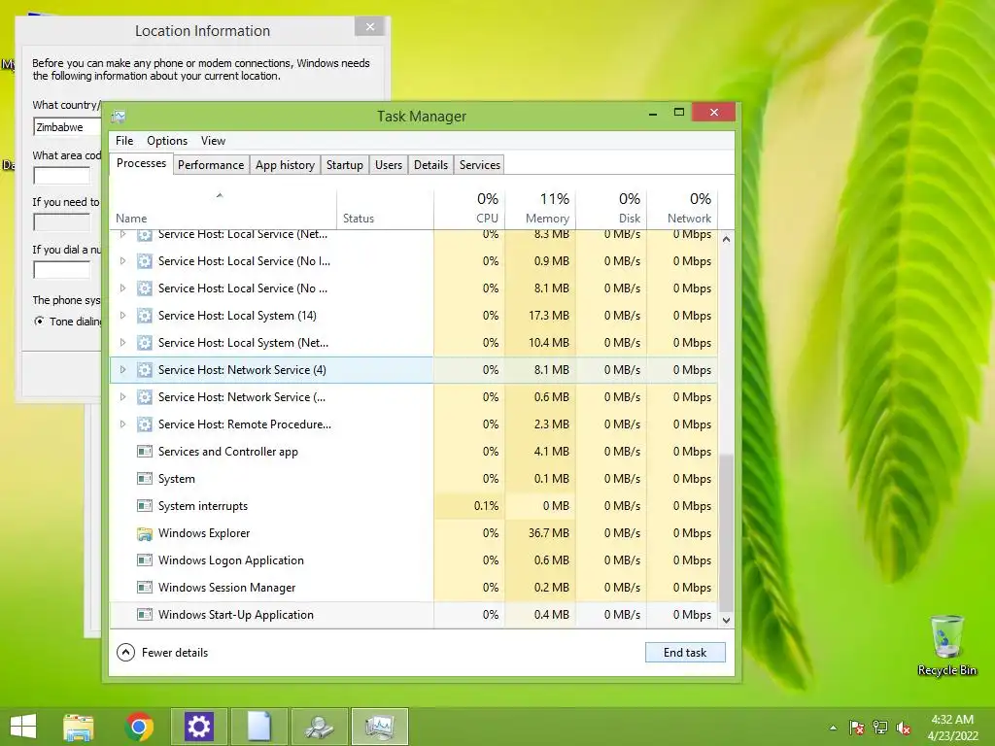Switch to the phone and modem taskbar icon

click(319, 727)
